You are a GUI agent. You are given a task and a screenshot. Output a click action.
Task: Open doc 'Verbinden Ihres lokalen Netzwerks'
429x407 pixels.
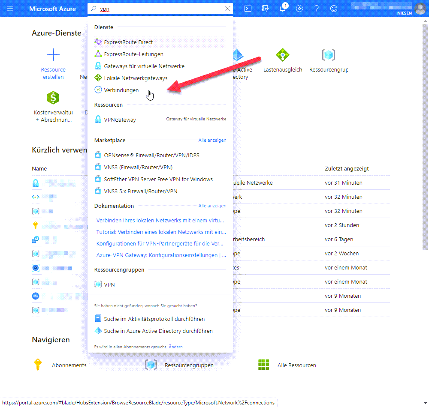tap(160, 221)
